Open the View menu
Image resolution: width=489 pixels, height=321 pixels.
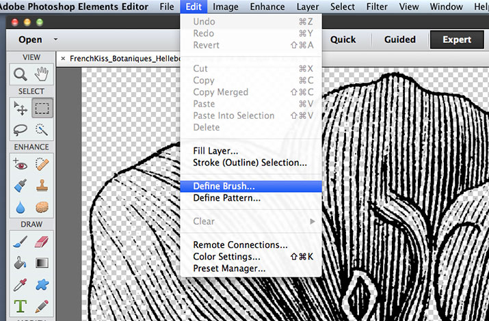(409, 7)
